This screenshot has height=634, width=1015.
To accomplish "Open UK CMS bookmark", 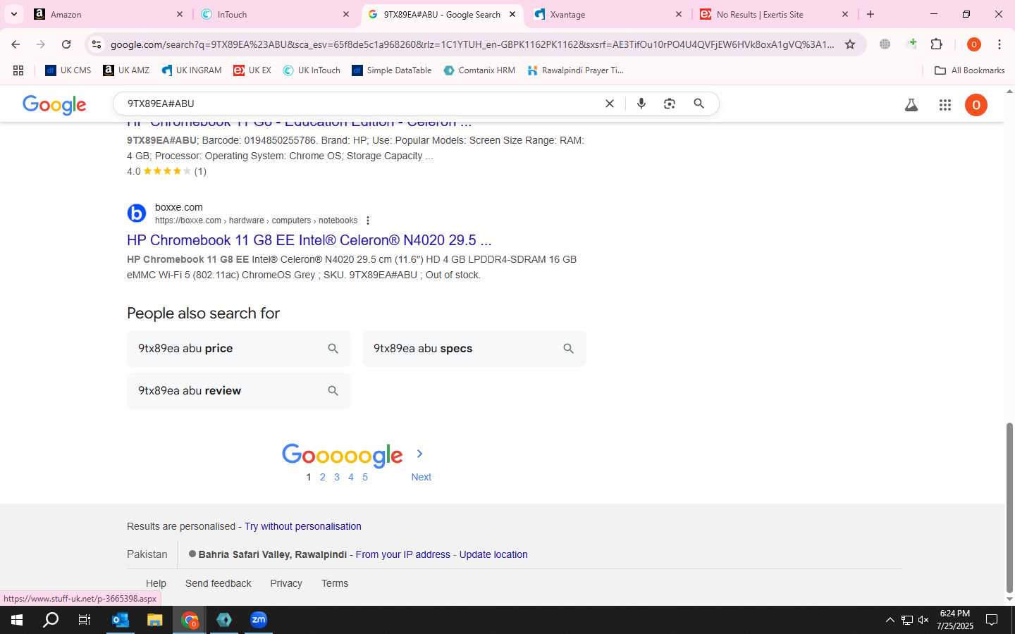I will tap(68, 70).
